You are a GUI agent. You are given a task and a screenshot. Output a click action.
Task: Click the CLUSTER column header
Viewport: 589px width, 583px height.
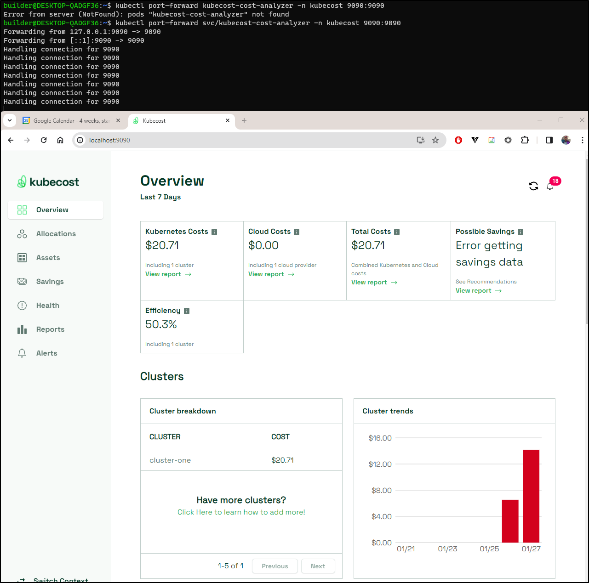point(165,437)
